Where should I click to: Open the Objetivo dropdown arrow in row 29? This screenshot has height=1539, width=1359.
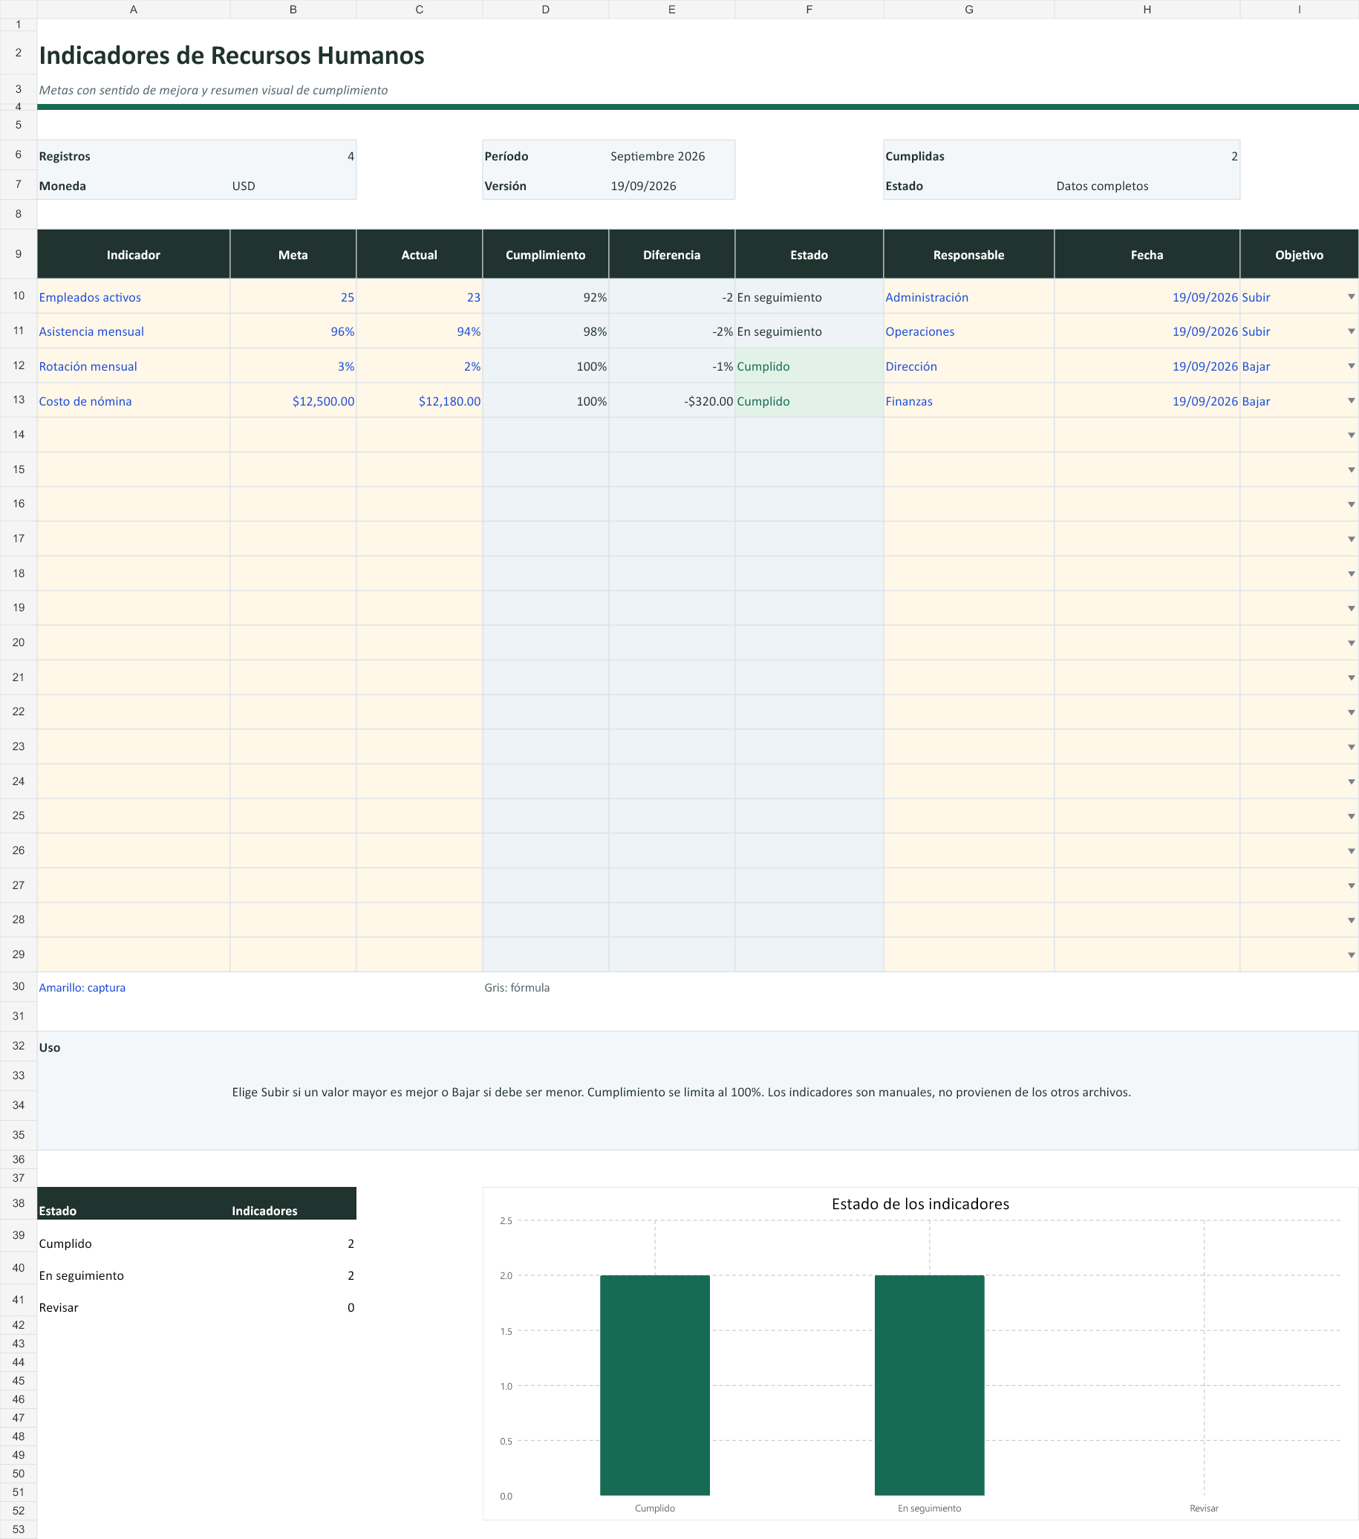[x=1351, y=954]
